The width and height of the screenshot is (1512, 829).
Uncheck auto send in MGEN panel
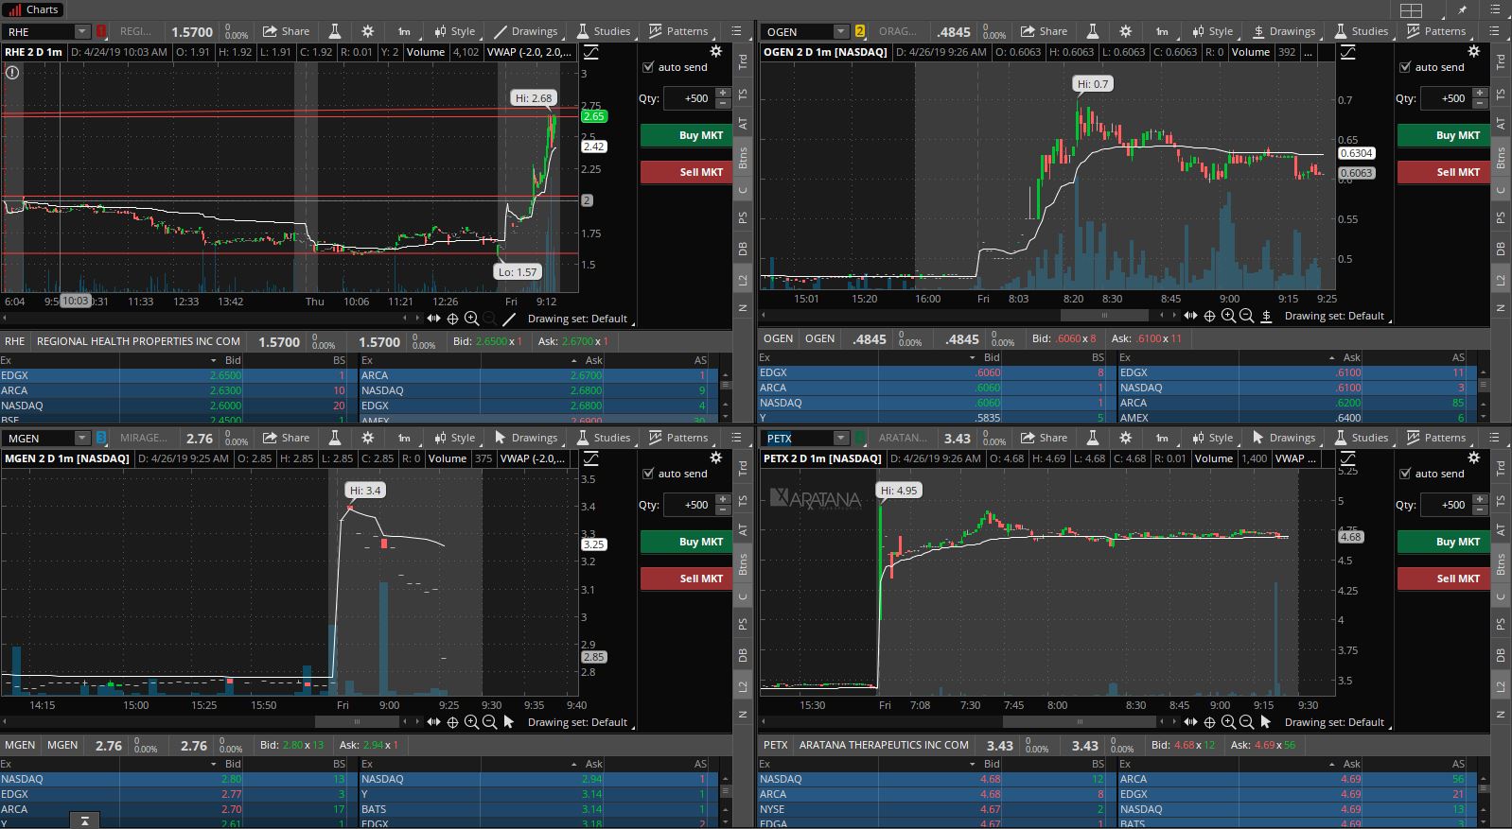pos(648,474)
